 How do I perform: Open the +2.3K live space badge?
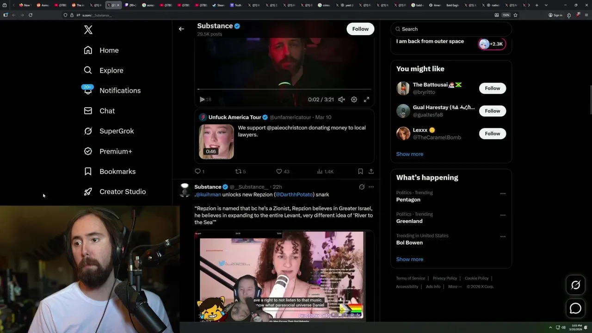(492, 44)
